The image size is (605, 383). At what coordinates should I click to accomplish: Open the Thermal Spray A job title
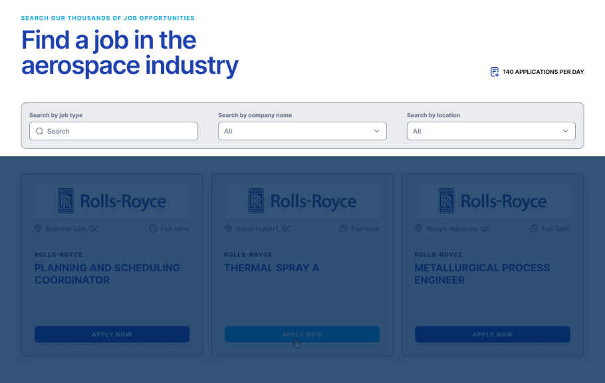tap(271, 268)
